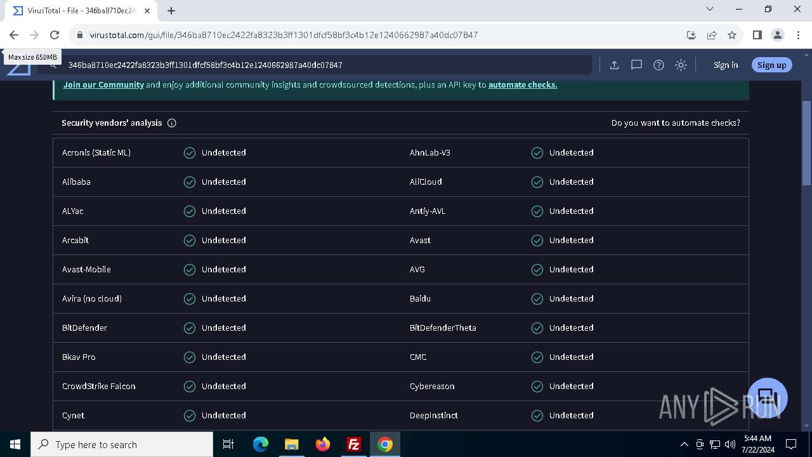Open Chrome's three-dot menu
The image size is (812, 457).
click(797, 35)
